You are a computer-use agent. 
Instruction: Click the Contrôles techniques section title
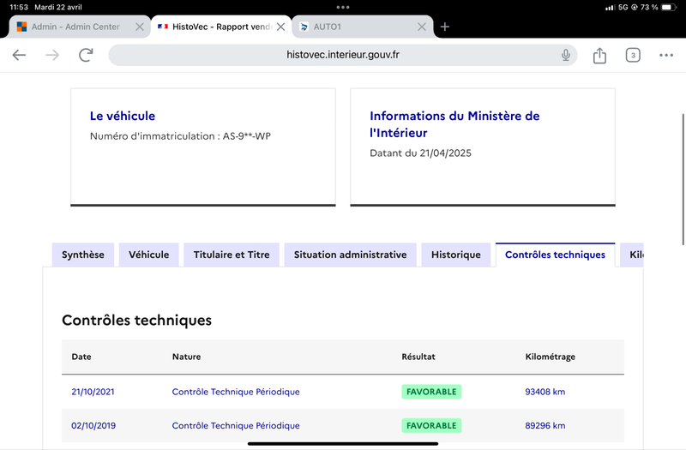tap(136, 320)
